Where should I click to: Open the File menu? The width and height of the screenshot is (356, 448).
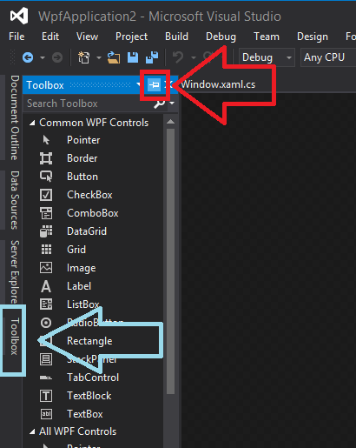coord(16,37)
